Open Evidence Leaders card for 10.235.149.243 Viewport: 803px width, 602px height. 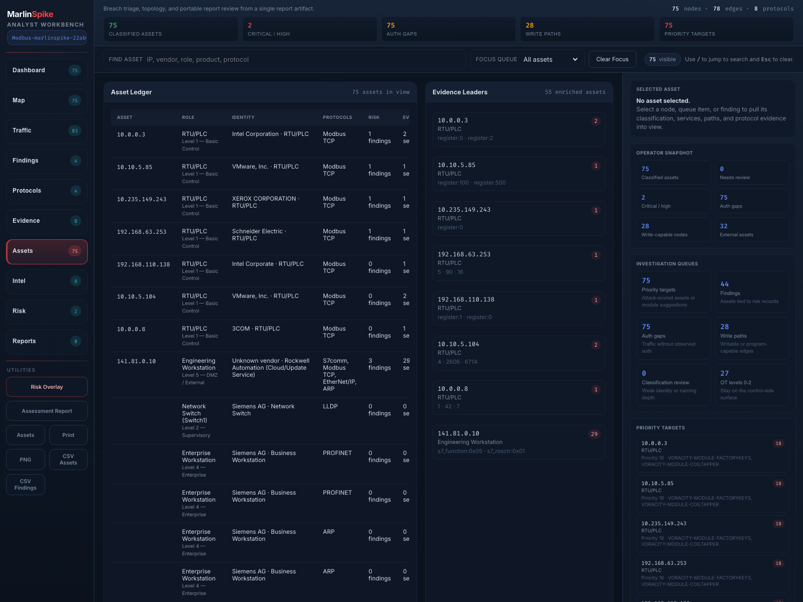click(519, 219)
